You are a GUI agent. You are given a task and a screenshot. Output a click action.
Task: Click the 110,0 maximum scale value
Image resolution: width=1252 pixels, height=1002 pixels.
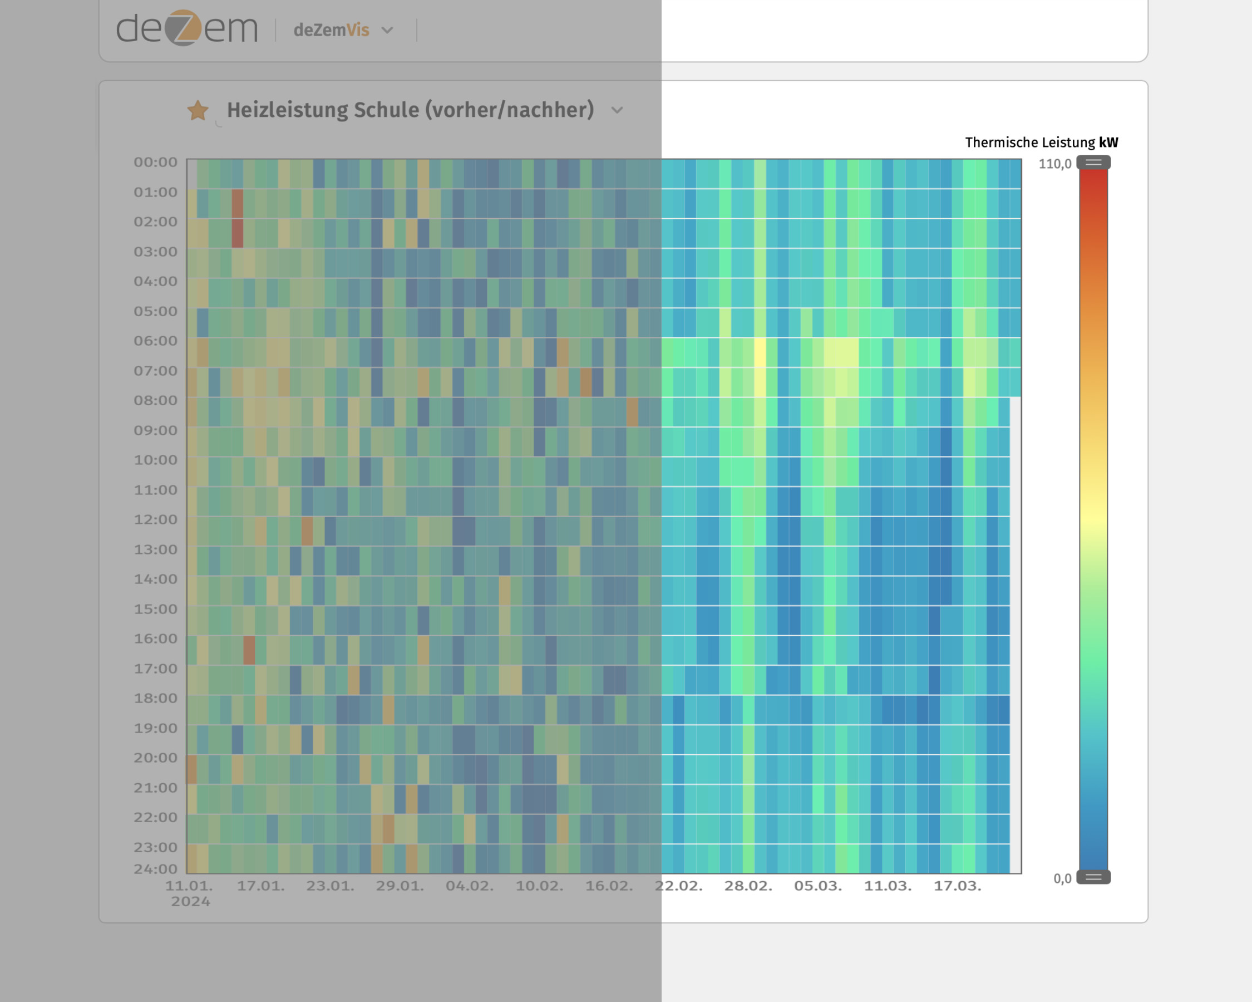(1054, 164)
